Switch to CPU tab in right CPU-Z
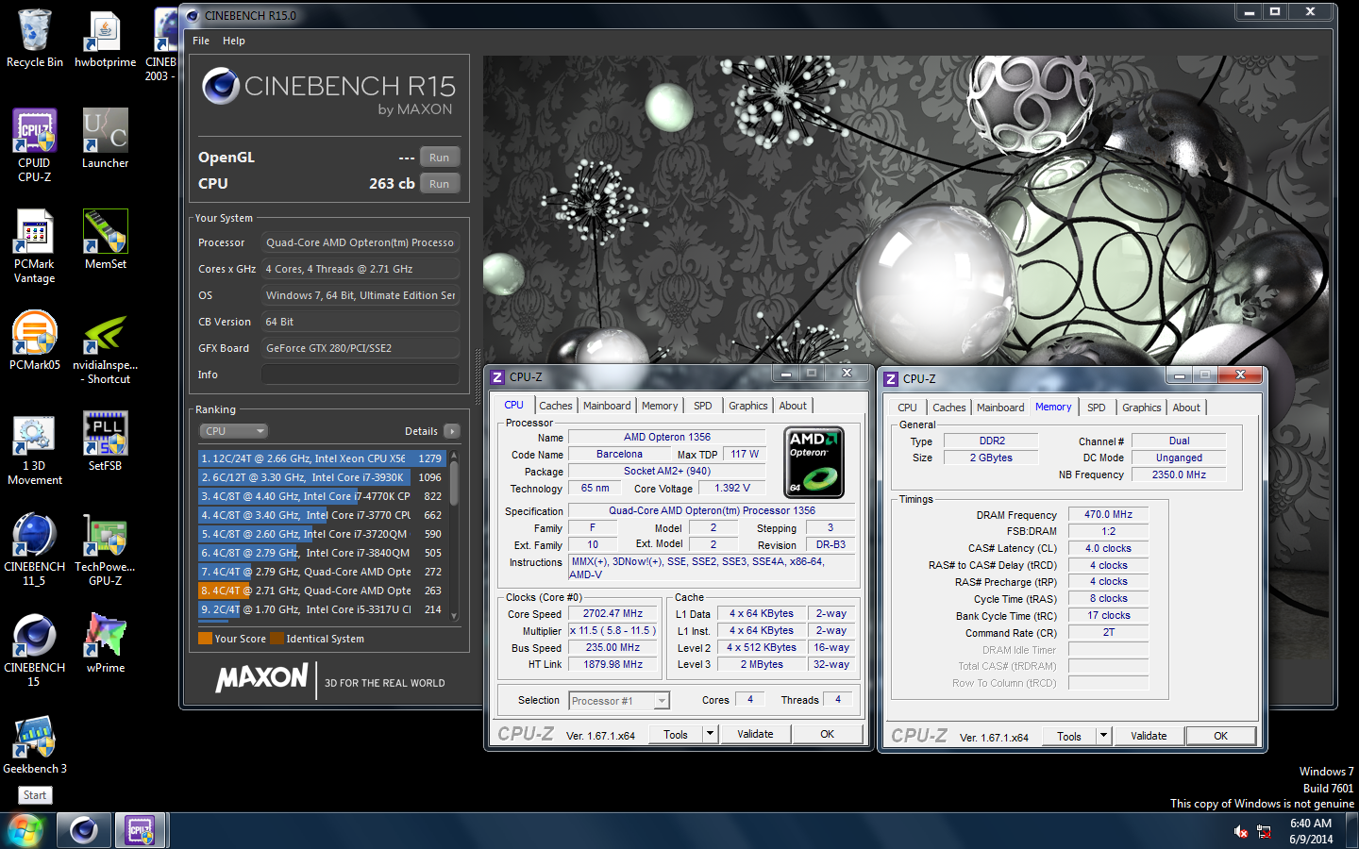1359x849 pixels. coord(907,408)
